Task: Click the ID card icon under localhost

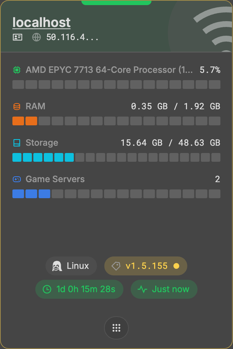Action: coord(17,37)
